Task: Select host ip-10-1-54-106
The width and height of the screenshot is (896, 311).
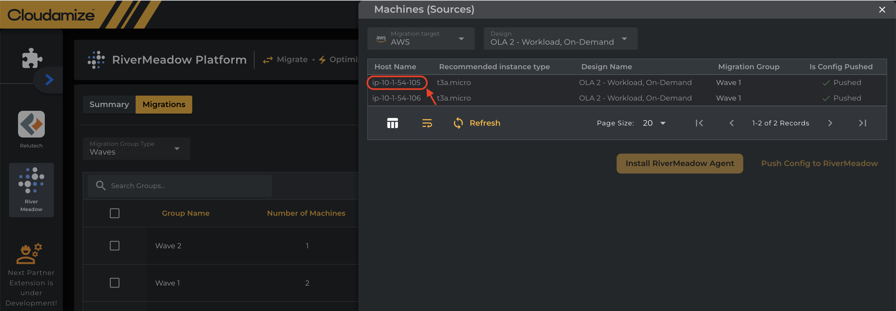Action: coord(396,98)
